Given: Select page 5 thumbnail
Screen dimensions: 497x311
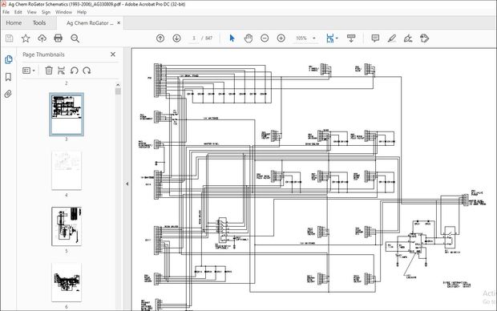Looking at the screenshot, I should coord(67,226).
